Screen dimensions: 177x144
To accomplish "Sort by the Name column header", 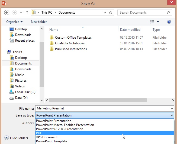I will coord(54,30).
